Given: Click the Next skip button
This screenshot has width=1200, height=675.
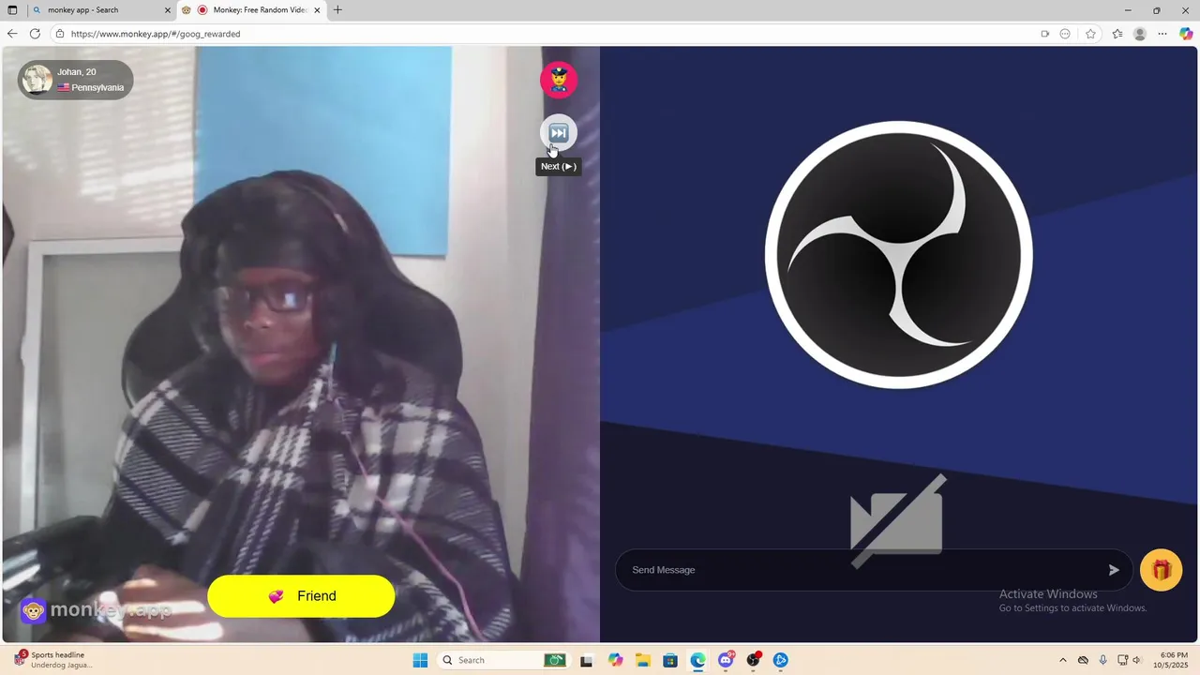Looking at the screenshot, I should click(x=558, y=133).
